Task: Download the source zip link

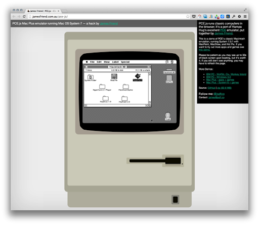Action: (224, 88)
